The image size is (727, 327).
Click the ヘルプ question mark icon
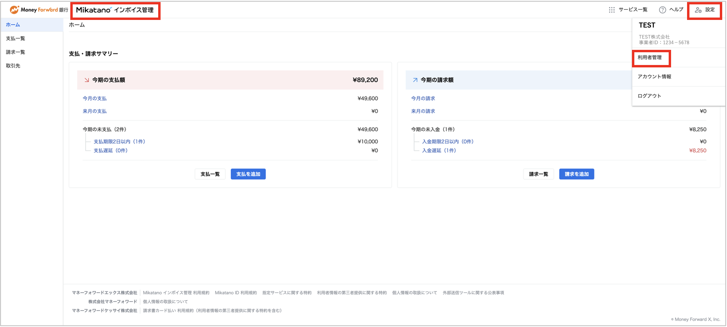(662, 10)
